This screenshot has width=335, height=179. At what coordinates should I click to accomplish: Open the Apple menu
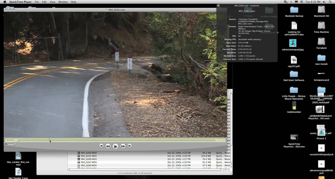[x=4, y=2]
